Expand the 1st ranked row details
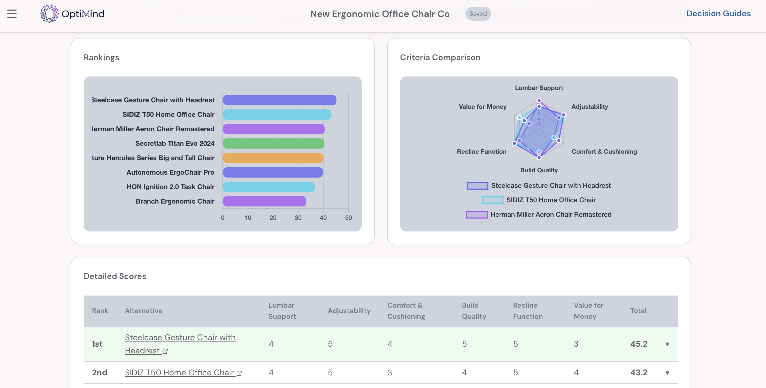This screenshot has height=388, width=766. point(667,344)
